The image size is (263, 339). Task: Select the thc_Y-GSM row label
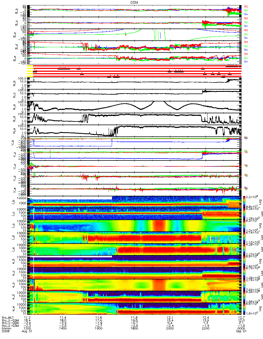pyautogui.click(x=11, y=323)
